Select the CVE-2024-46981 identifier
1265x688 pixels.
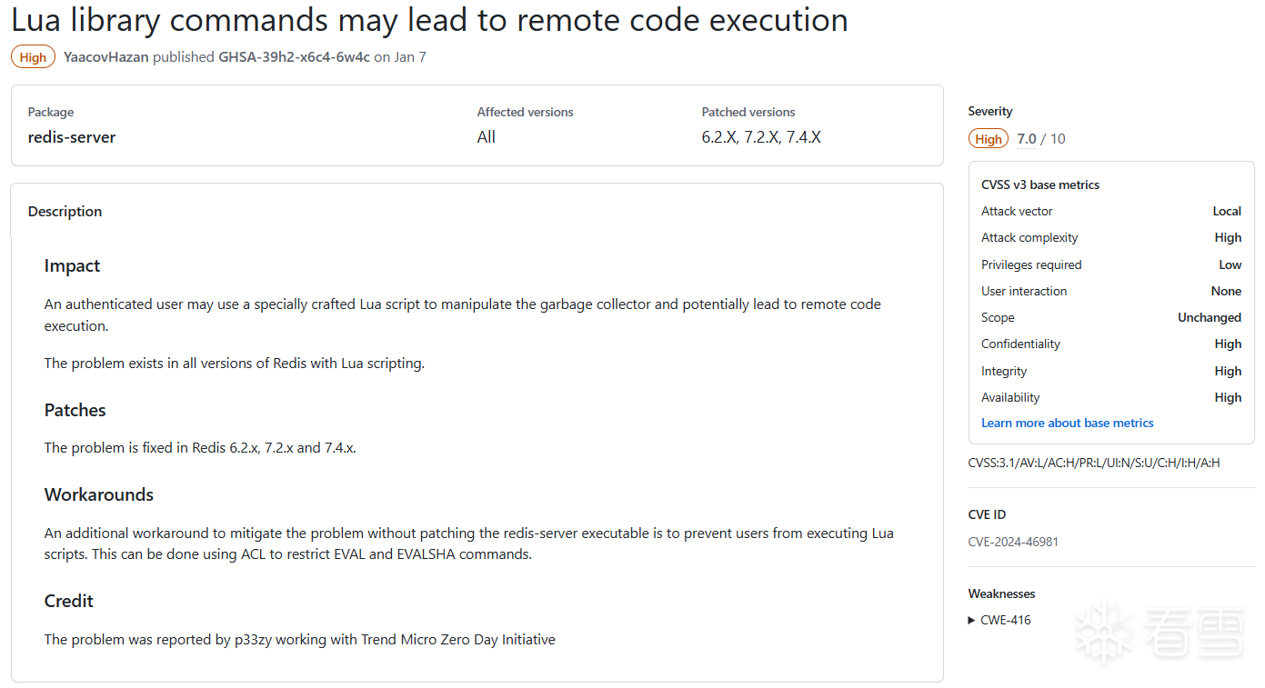click(1013, 543)
